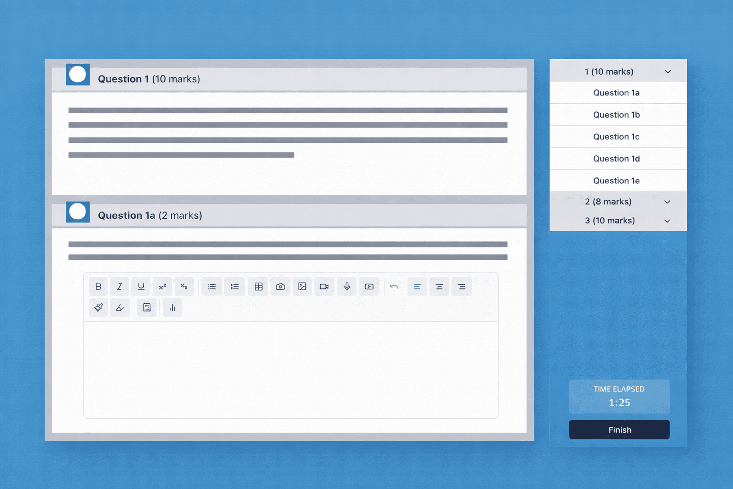
Task: Insert a table into the answer
Action: tap(258, 286)
